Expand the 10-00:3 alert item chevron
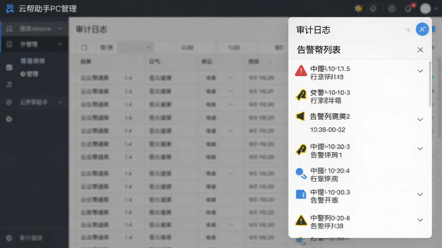This screenshot has width=442, height=248. coord(420,195)
